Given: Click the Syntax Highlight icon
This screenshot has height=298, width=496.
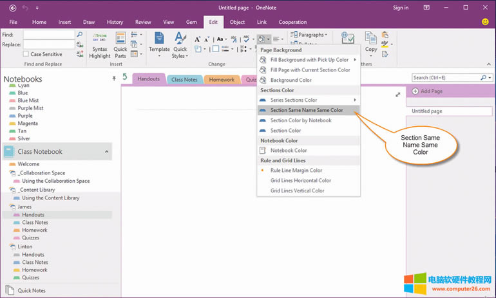Looking at the screenshot, I should [x=100, y=40].
